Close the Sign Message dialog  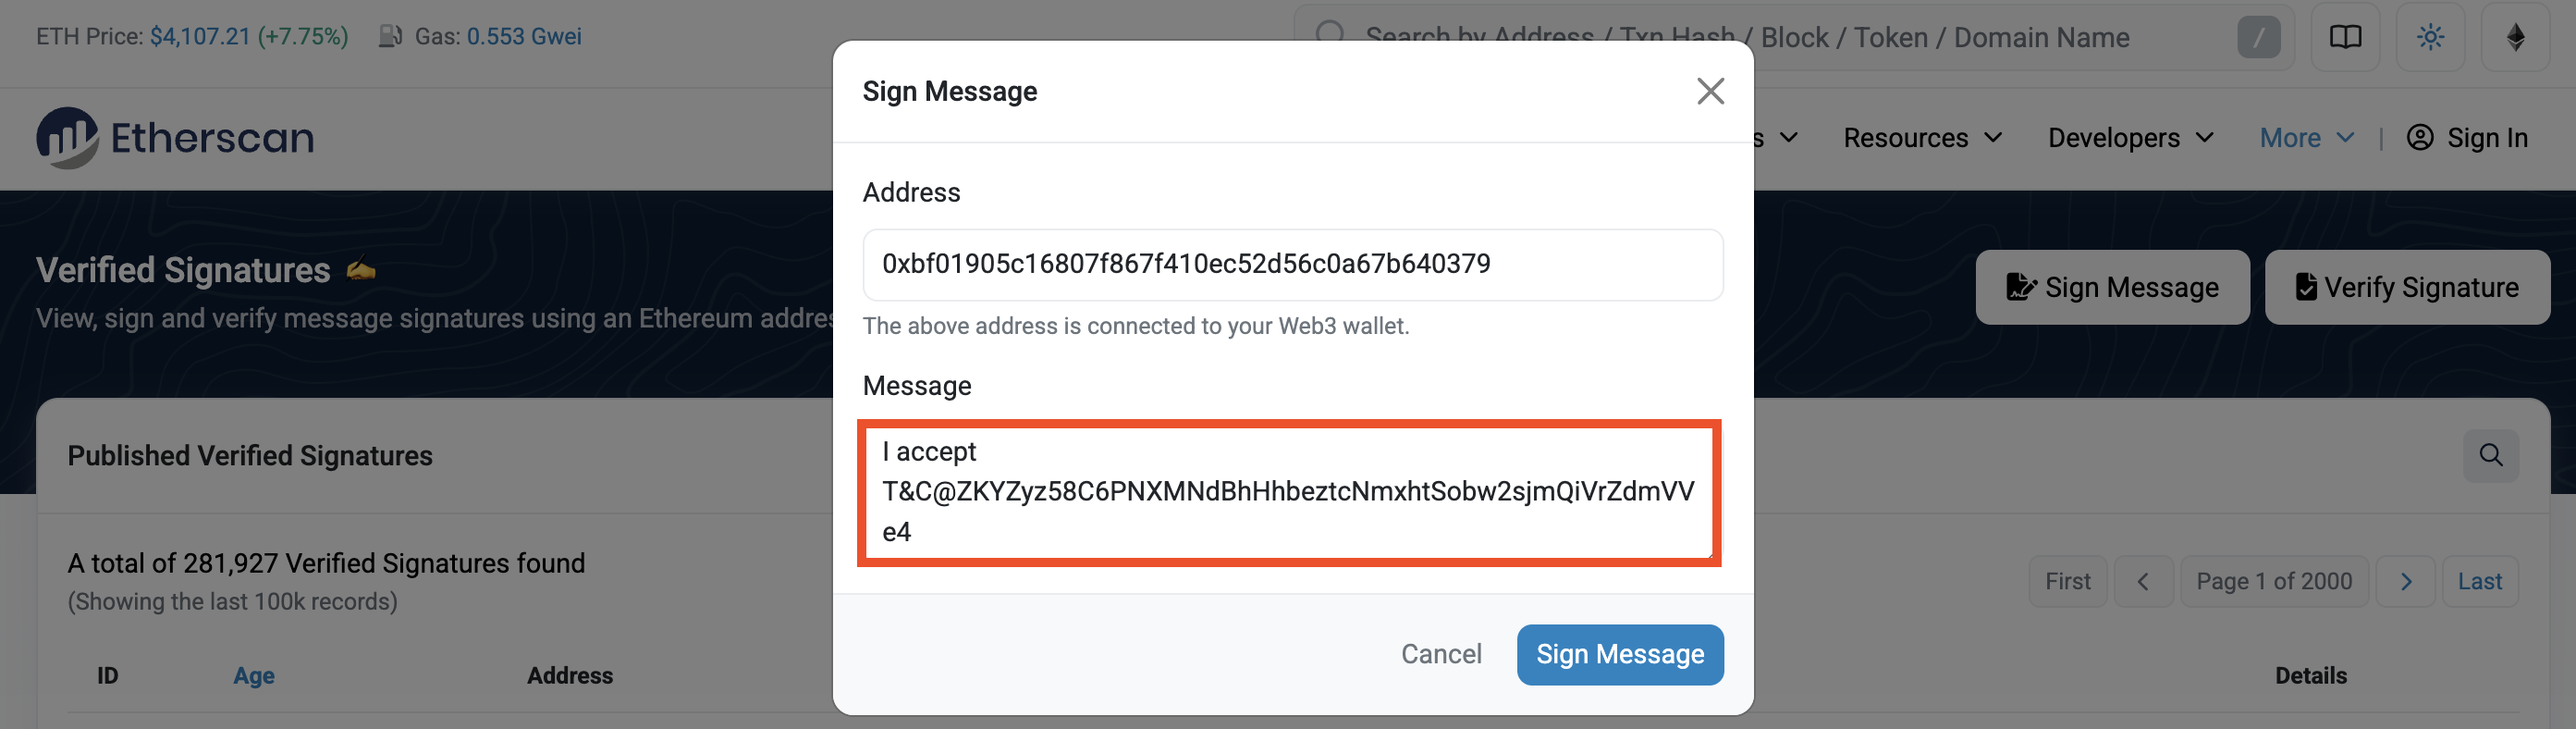[1710, 91]
